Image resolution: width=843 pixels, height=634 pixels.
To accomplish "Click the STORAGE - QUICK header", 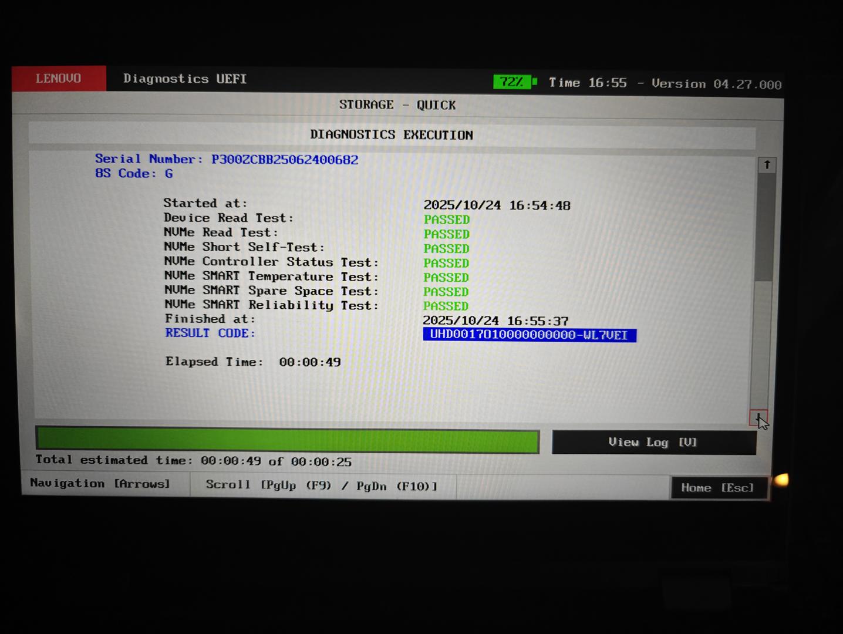I will click(397, 105).
